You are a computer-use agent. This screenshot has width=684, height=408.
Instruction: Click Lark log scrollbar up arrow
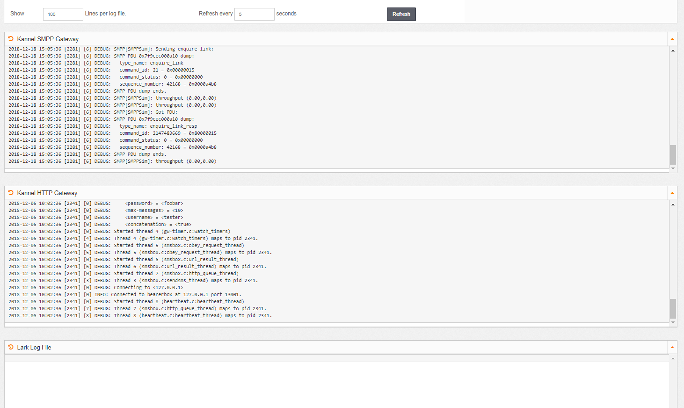click(x=673, y=358)
